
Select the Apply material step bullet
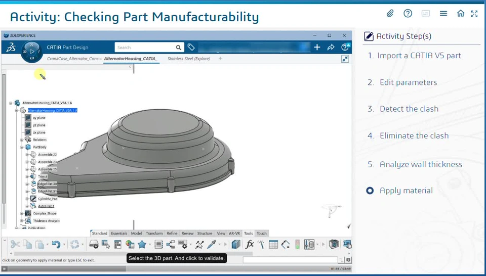coord(370,191)
